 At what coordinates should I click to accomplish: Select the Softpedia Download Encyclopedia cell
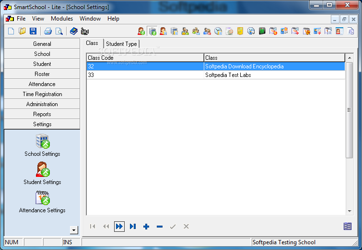tap(275, 66)
